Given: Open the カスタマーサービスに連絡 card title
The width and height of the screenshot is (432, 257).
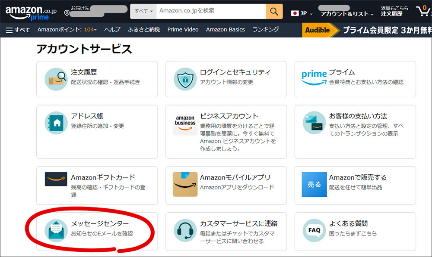Looking at the screenshot, I should [238, 223].
